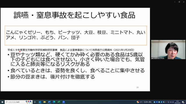Open the clock and date flyout

(x=178, y=102)
